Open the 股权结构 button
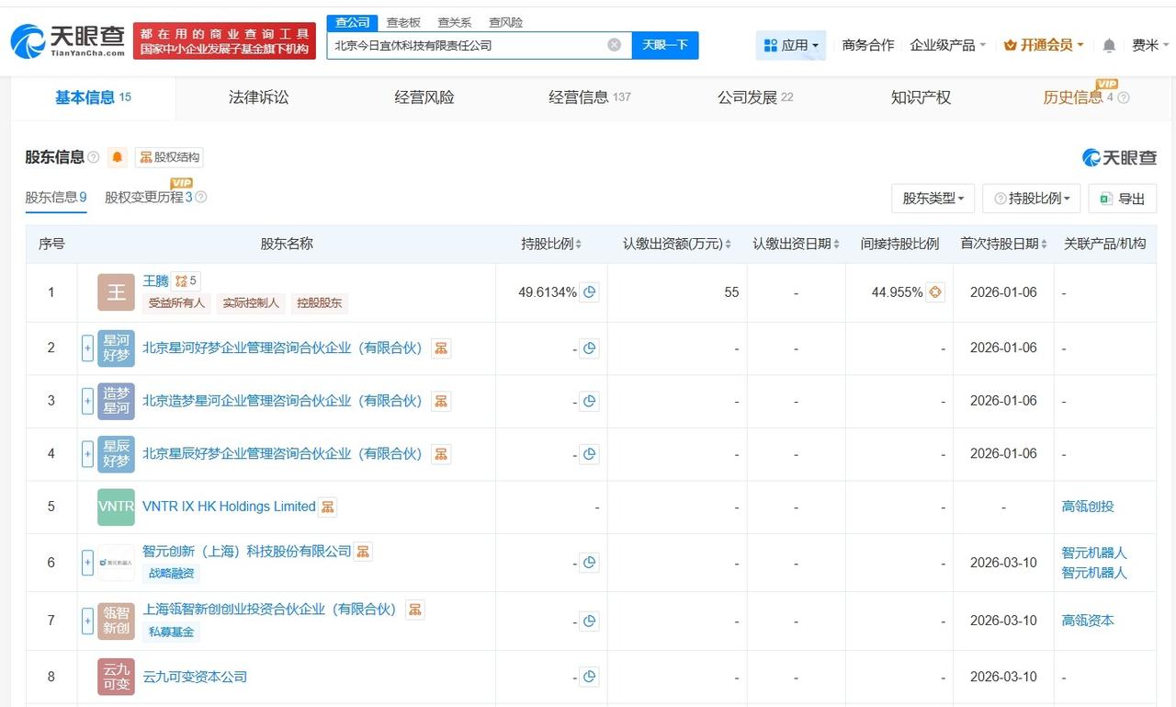Image resolution: width=1176 pixels, height=707 pixels. click(x=169, y=157)
